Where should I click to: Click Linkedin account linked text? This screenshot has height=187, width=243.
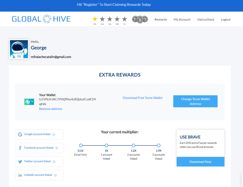pos(38,175)
